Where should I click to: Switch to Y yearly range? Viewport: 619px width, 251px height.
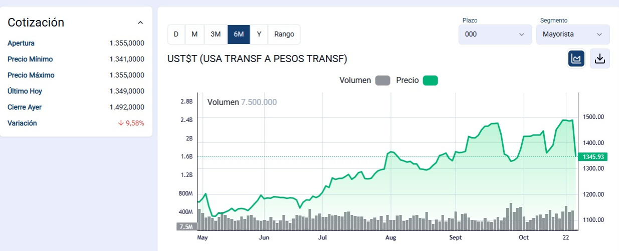click(259, 34)
